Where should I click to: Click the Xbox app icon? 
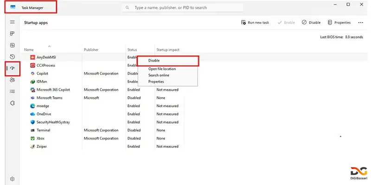32,138
